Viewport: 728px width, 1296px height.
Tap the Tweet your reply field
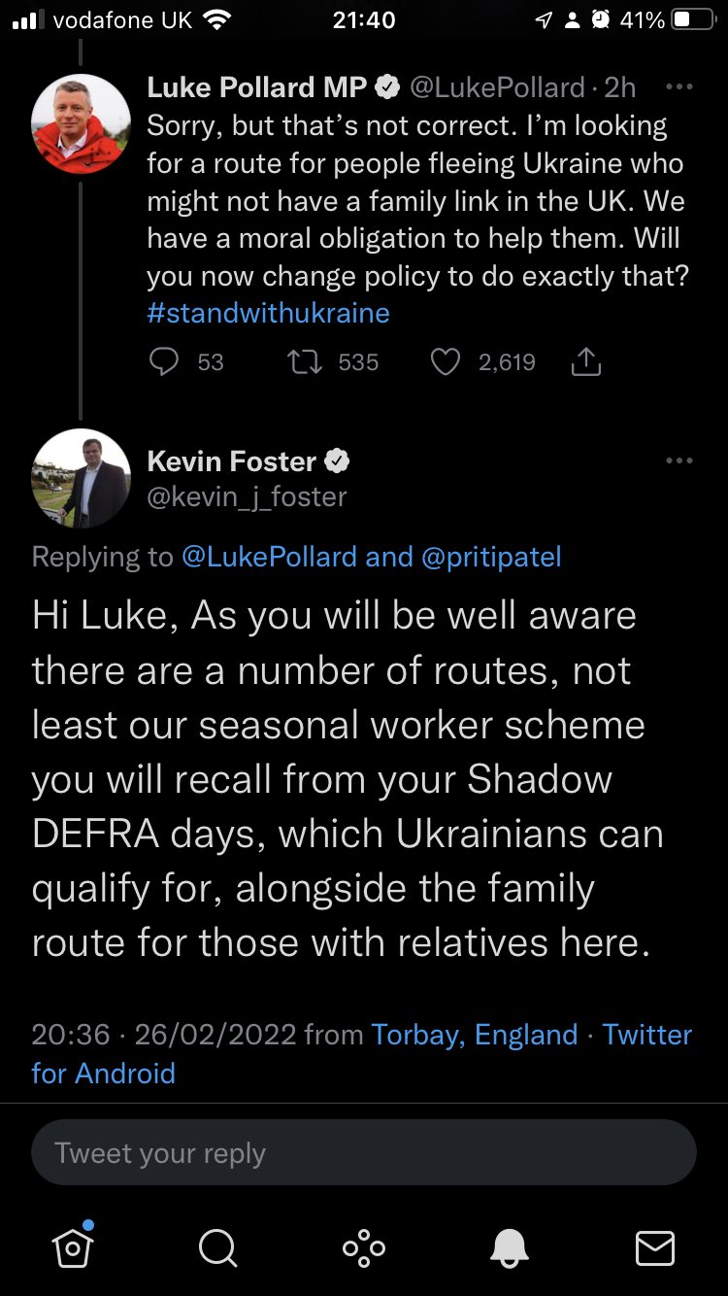click(x=363, y=1153)
